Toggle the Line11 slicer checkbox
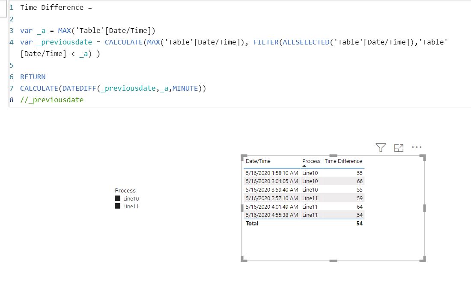 [x=117, y=206]
